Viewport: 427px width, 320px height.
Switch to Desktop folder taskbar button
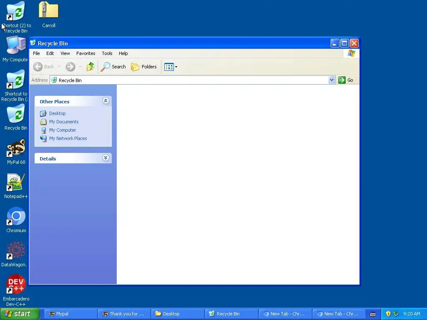177,314
